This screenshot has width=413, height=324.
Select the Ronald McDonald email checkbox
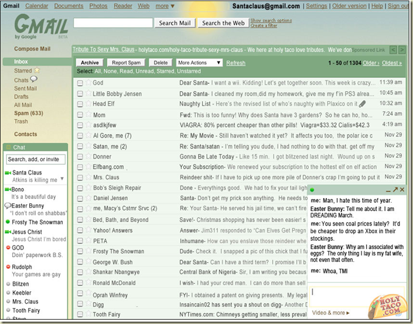(x=80, y=283)
